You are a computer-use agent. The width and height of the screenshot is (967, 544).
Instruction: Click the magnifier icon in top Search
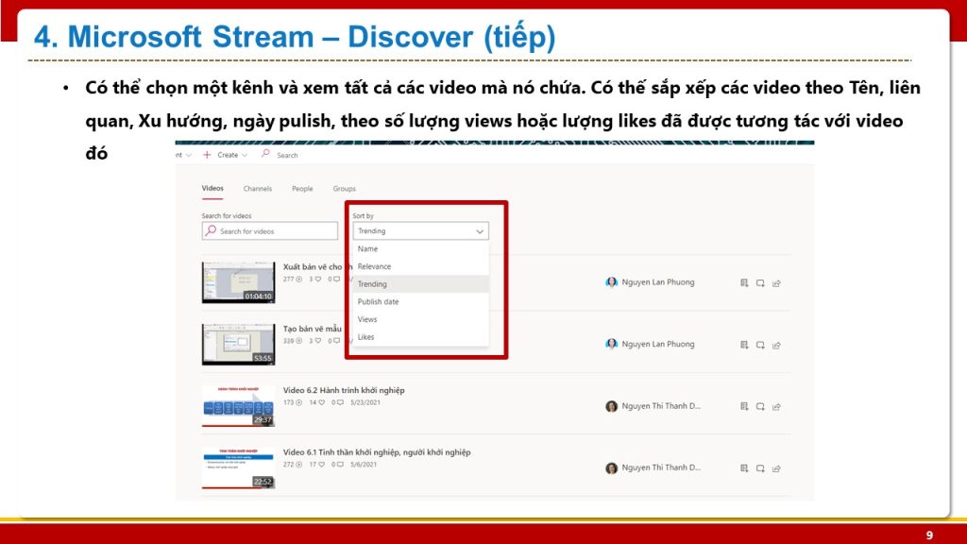point(265,154)
